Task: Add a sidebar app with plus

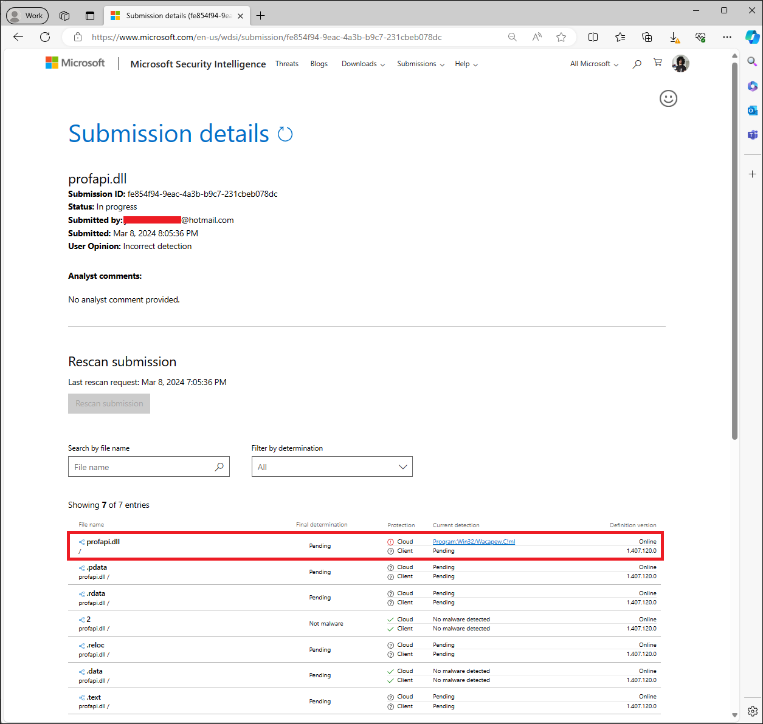Action: pyautogui.click(x=752, y=174)
